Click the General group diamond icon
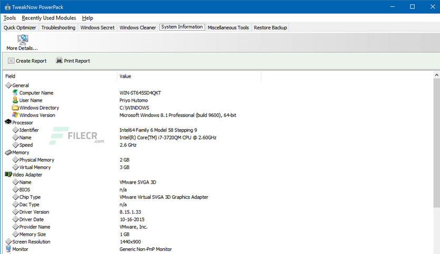 click(x=8, y=85)
